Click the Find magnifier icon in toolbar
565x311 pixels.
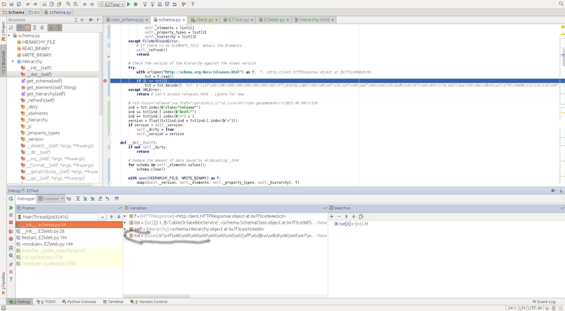pos(68,4)
